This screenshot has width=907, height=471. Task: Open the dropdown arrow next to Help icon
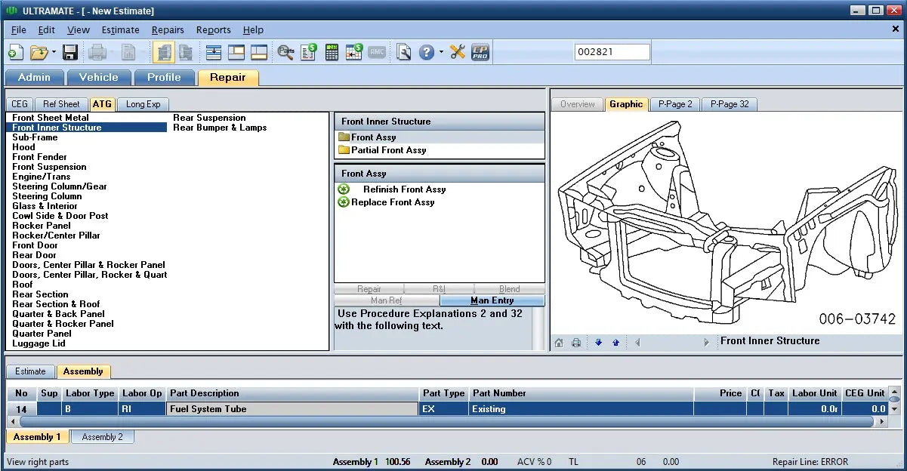click(x=441, y=52)
